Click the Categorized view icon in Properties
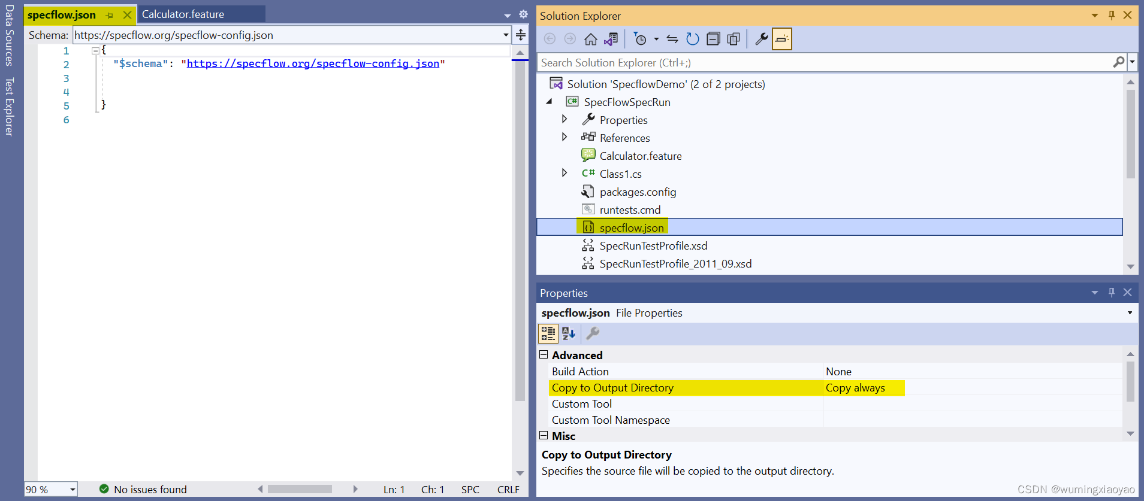Screen dimensions: 1144x501 point(548,333)
